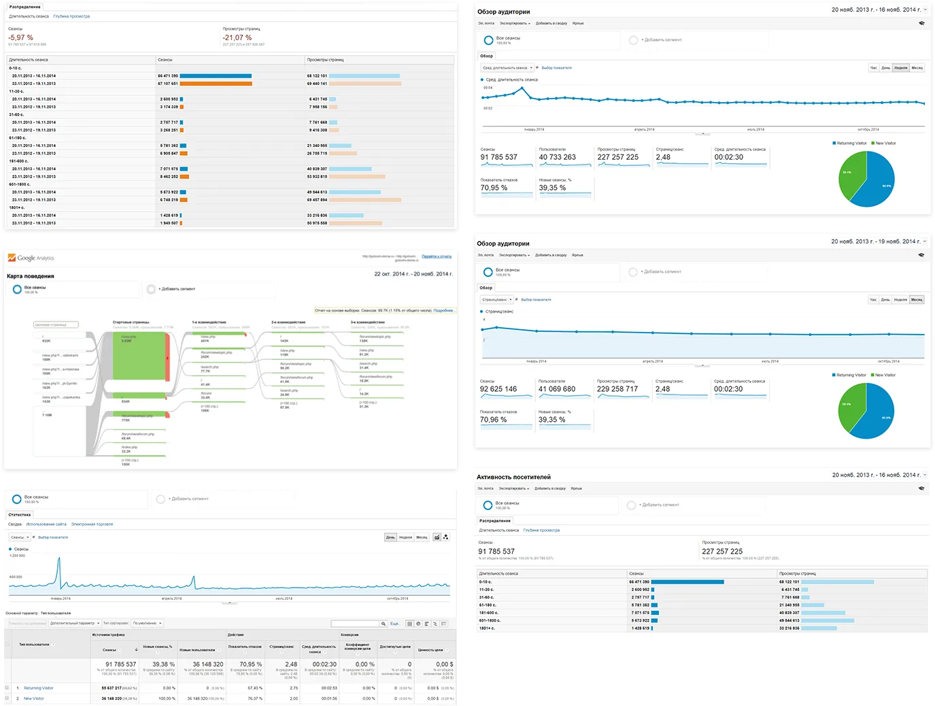Expand the По умолчанию sort type dropdown
935x706 pixels.
click(x=148, y=623)
